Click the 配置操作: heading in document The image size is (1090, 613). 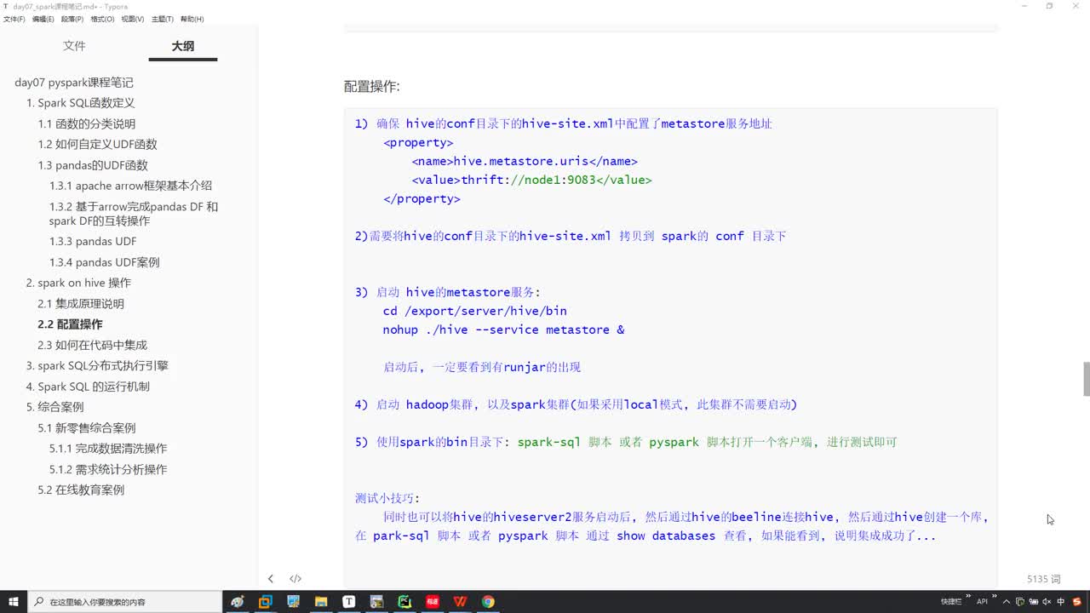coord(371,86)
